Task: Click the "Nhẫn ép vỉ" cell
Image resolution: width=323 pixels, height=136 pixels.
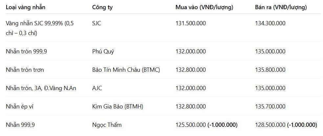Action: pos(20,107)
